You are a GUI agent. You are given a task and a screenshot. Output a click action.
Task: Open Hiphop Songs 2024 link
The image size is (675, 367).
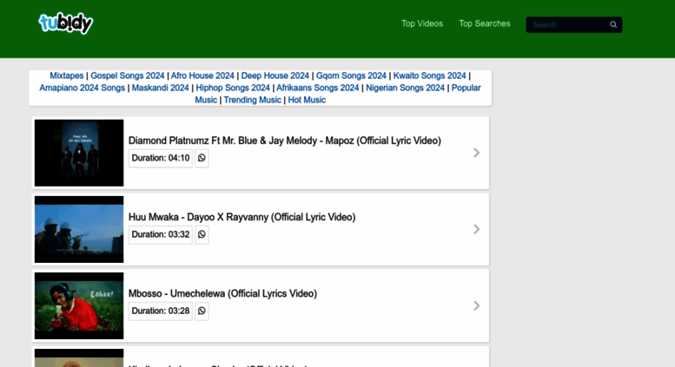click(233, 88)
